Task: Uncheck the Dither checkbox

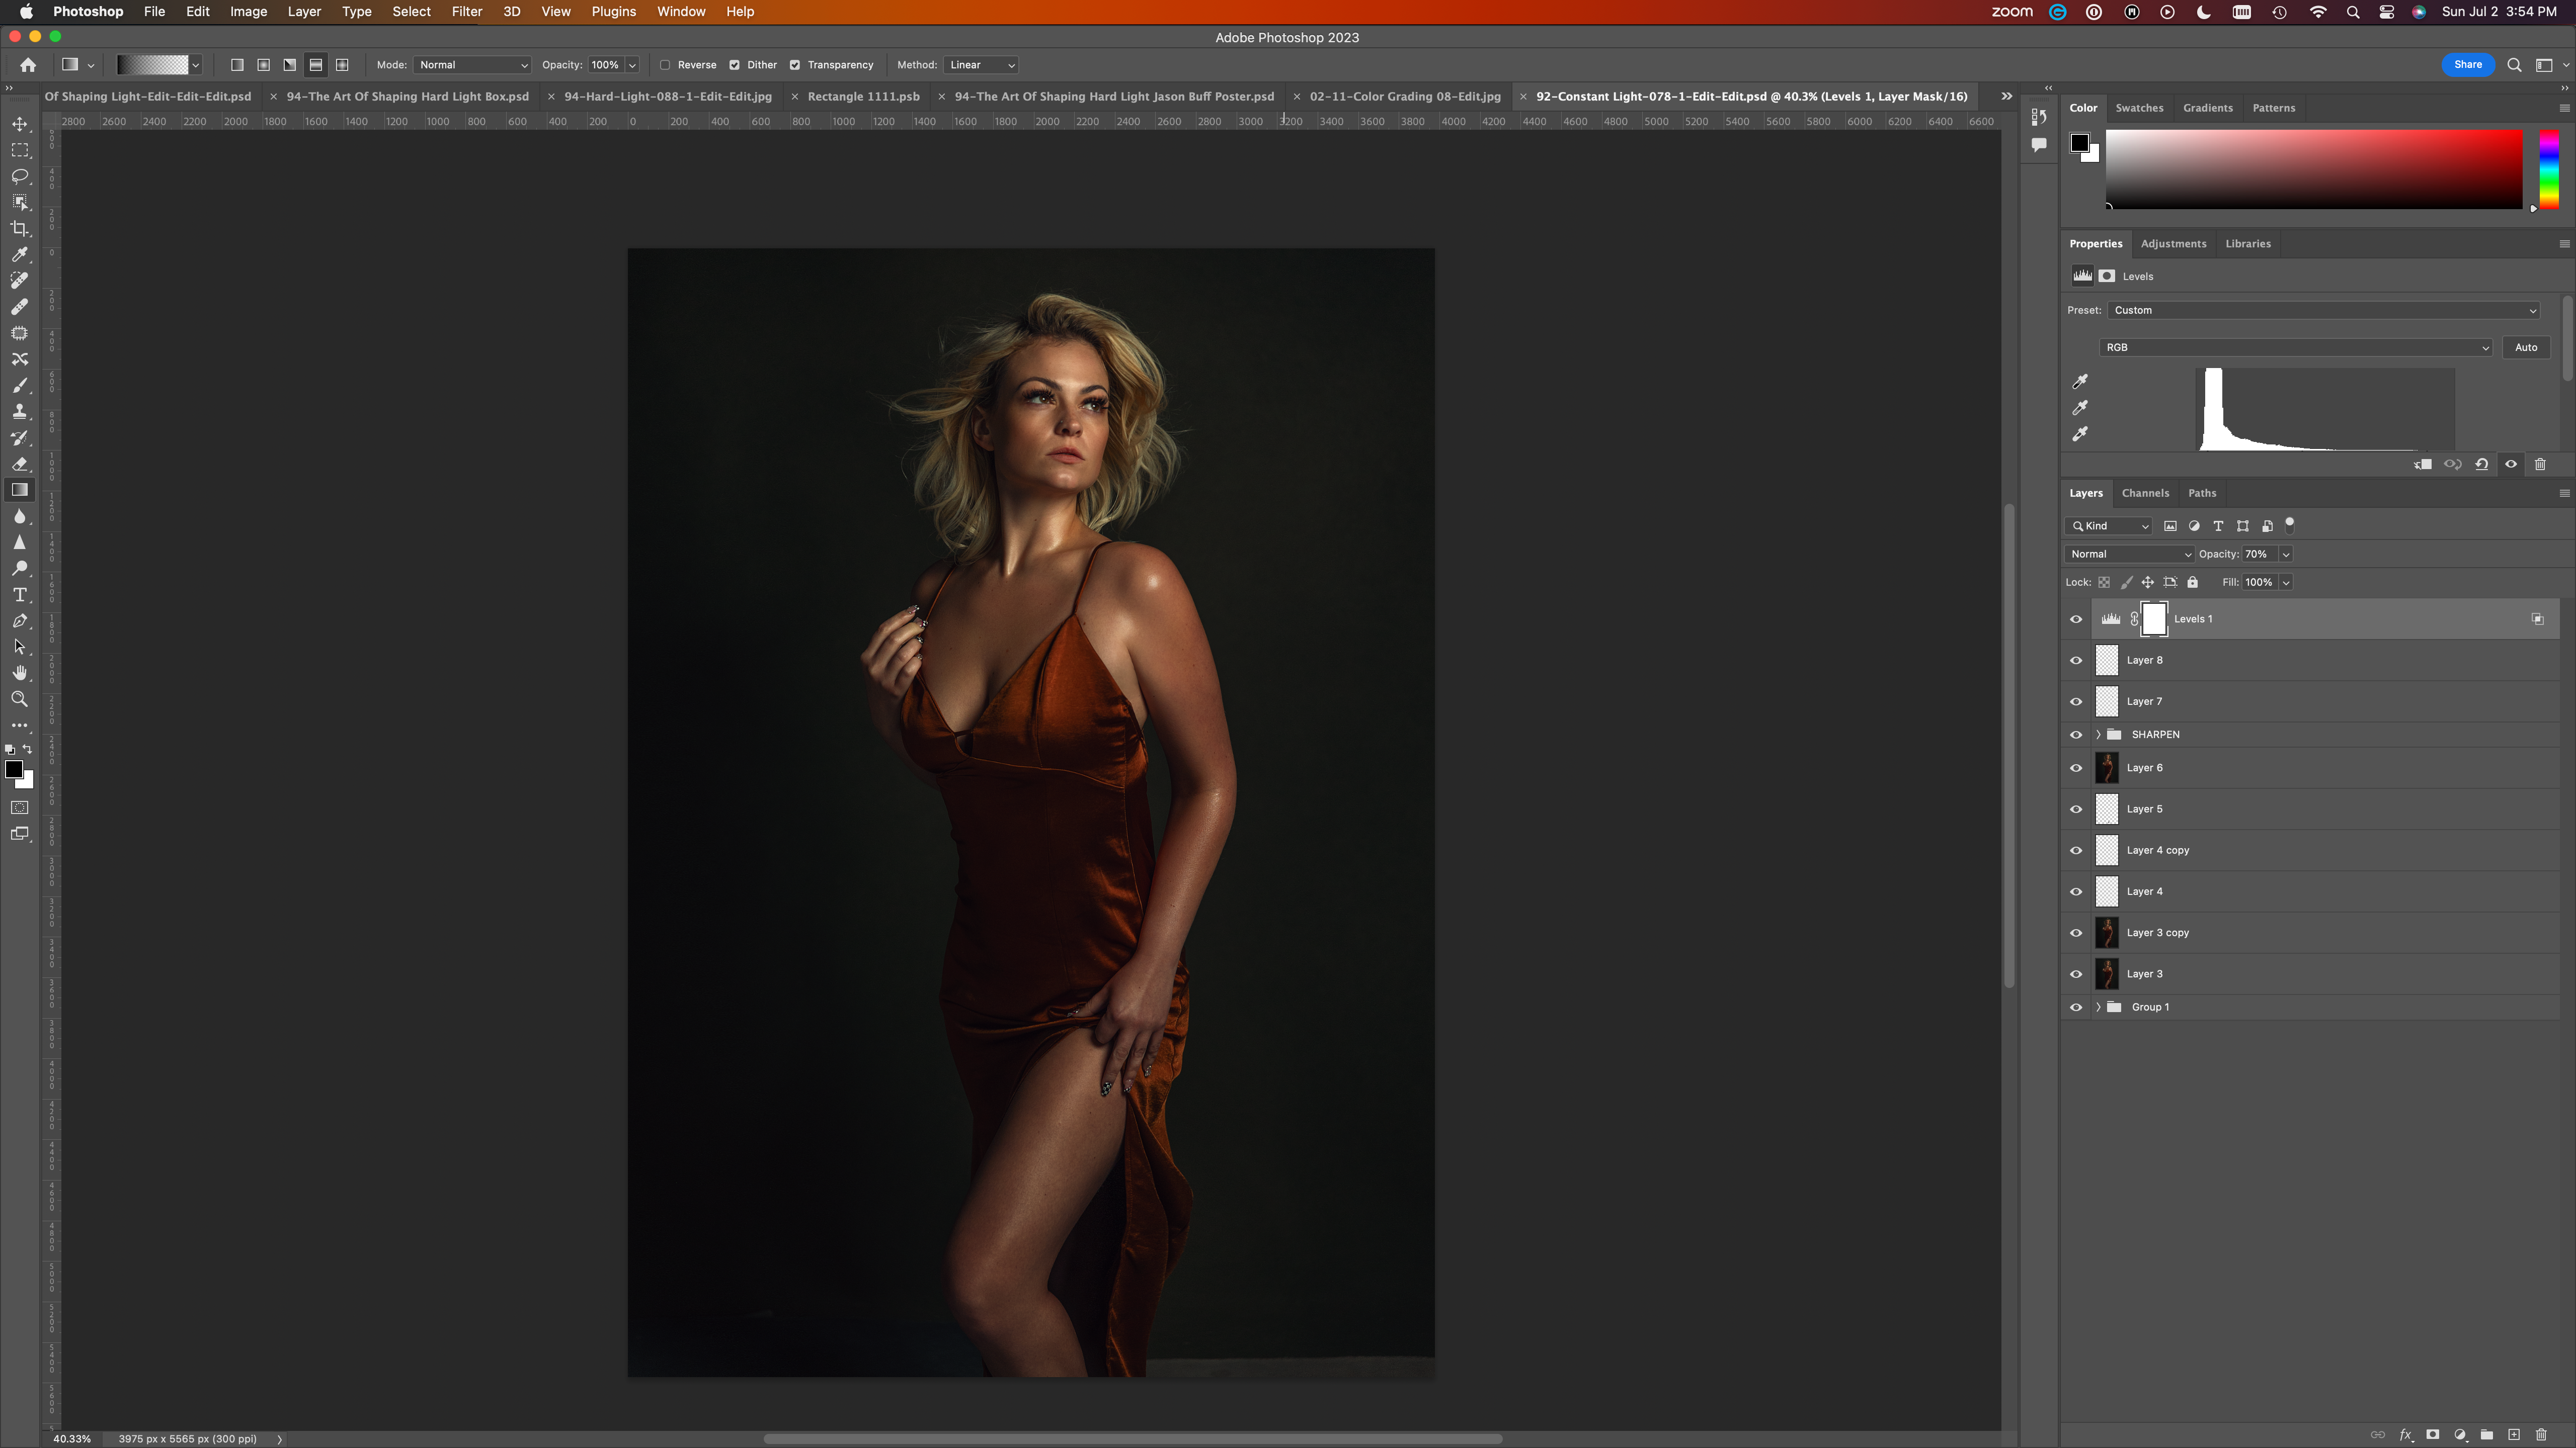Action: click(735, 65)
